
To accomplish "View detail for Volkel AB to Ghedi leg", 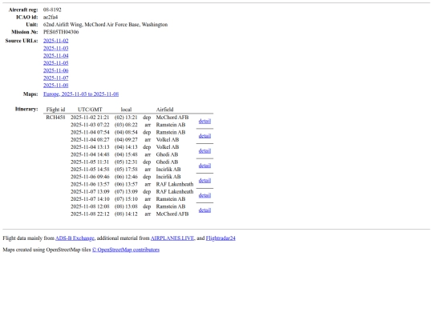I will point(204,151).
